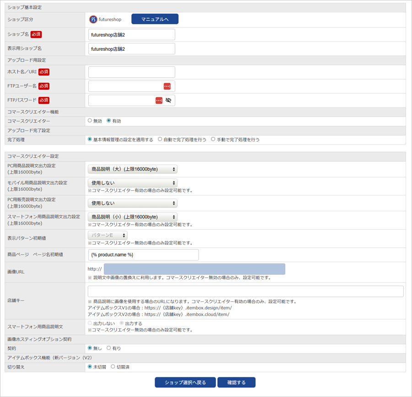Screen dimensions: 412x397
Task: Open the PC用商品説明文出力設定 dropdown
Action: pyautogui.click(x=132, y=169)
